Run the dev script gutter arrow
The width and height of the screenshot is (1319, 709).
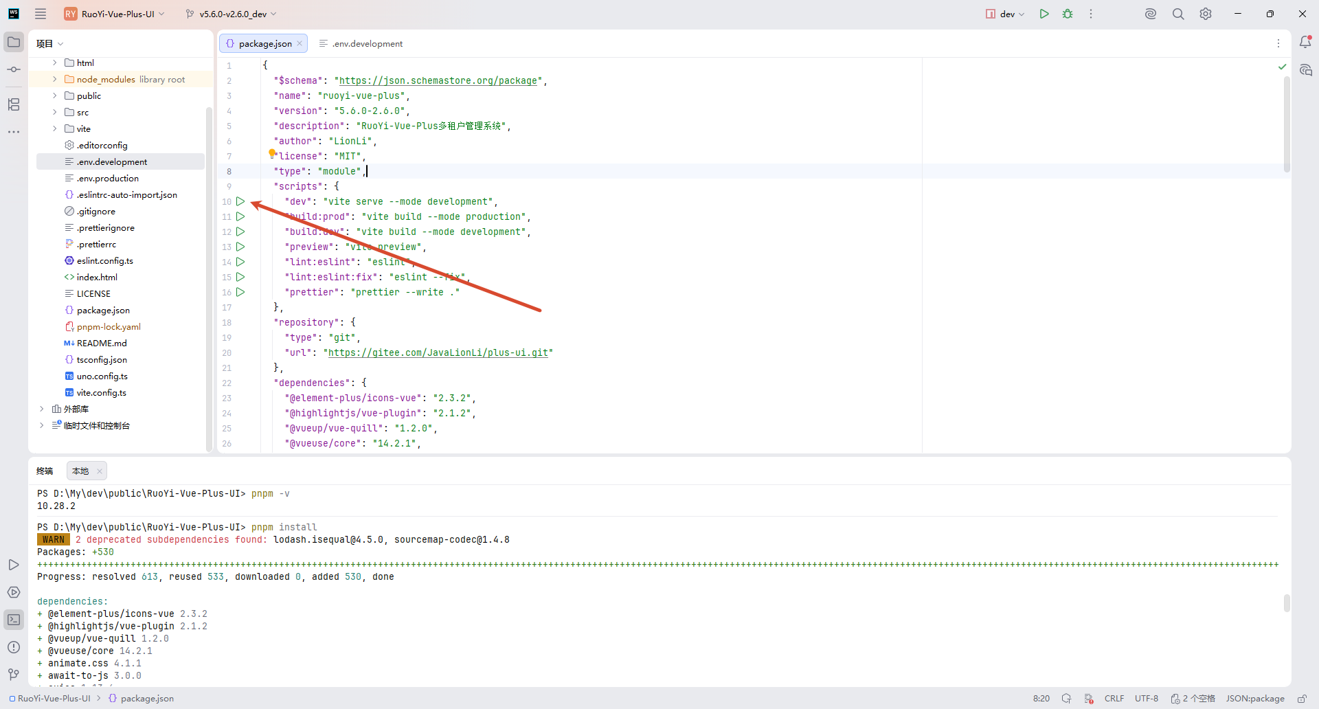point(240,201)
